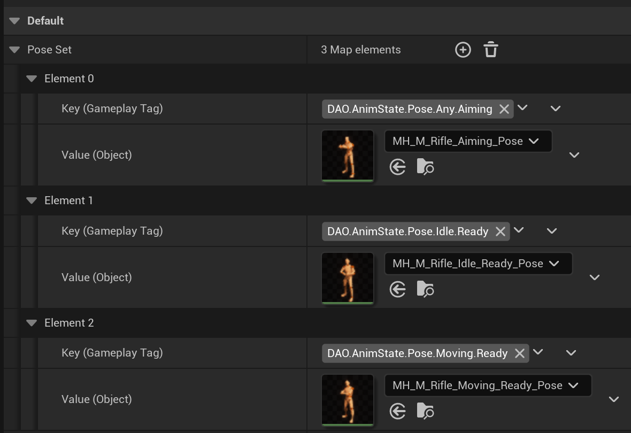This screenshot has height=433, width=631.
Task: Use selected asset for Moving Ready pose
Action: pyautogui.click(x=398, y=411)
